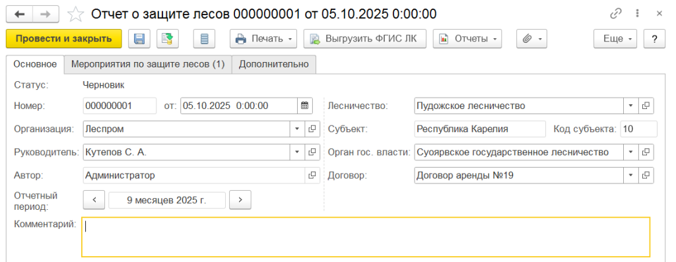Click the Орган гос. власти field
Viewport: 676px width, 262px height.
tap(519, 152)
